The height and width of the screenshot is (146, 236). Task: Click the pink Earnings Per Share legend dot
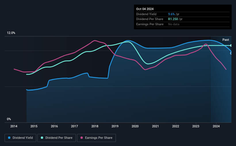(x=82, y=138)
